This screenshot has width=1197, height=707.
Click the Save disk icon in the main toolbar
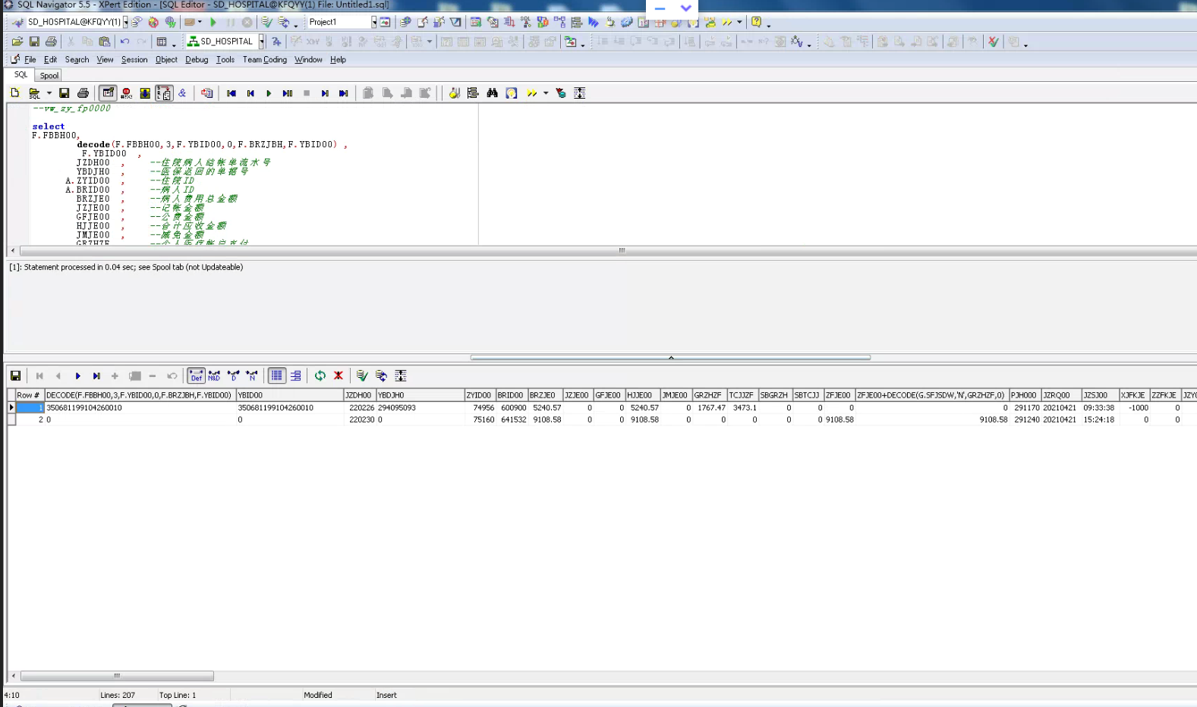pyautogui.click(x=34, y=42)
